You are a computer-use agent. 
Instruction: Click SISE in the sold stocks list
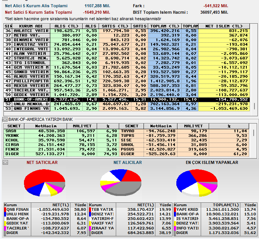tap(126, 140)
